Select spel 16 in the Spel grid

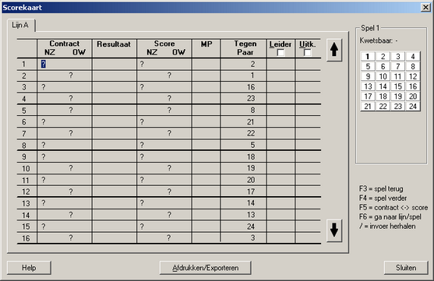click(413, 86)
